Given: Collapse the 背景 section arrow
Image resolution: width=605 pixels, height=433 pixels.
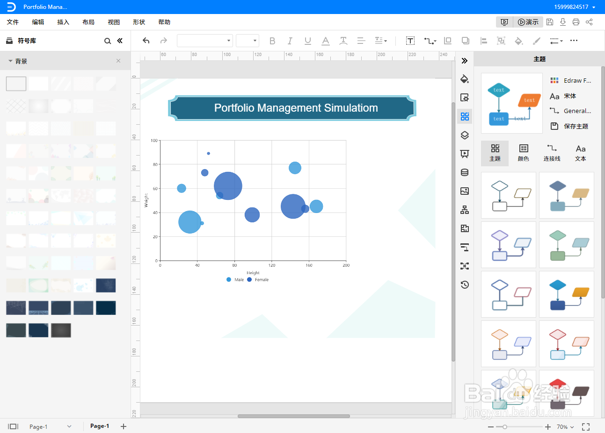Looking at the screenshot, I should [10, 61].
